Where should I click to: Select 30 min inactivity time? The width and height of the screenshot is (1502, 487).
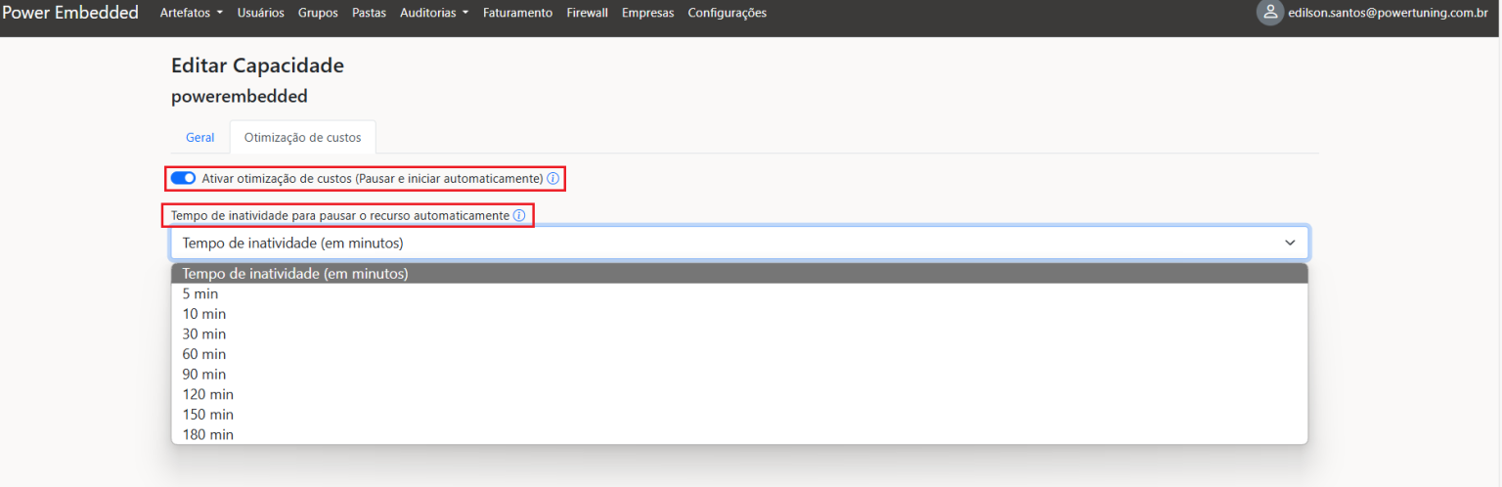204,333
